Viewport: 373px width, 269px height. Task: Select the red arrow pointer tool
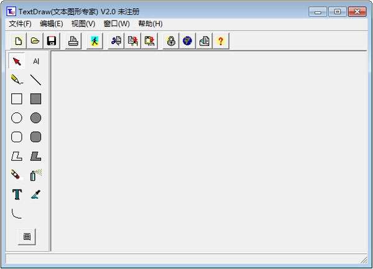[17, 61]
